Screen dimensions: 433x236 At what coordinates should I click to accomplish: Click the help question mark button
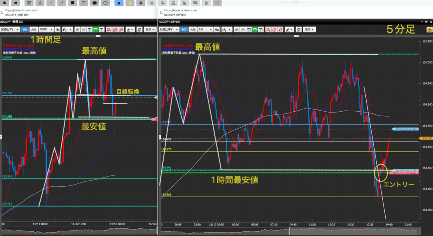click(422, 21)
